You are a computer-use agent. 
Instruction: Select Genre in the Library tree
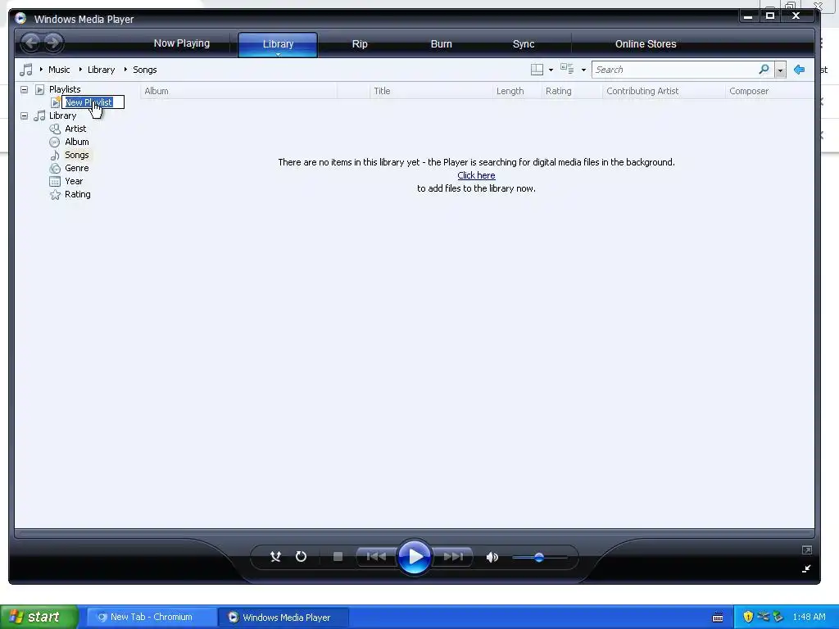click(x=77, y=168)
